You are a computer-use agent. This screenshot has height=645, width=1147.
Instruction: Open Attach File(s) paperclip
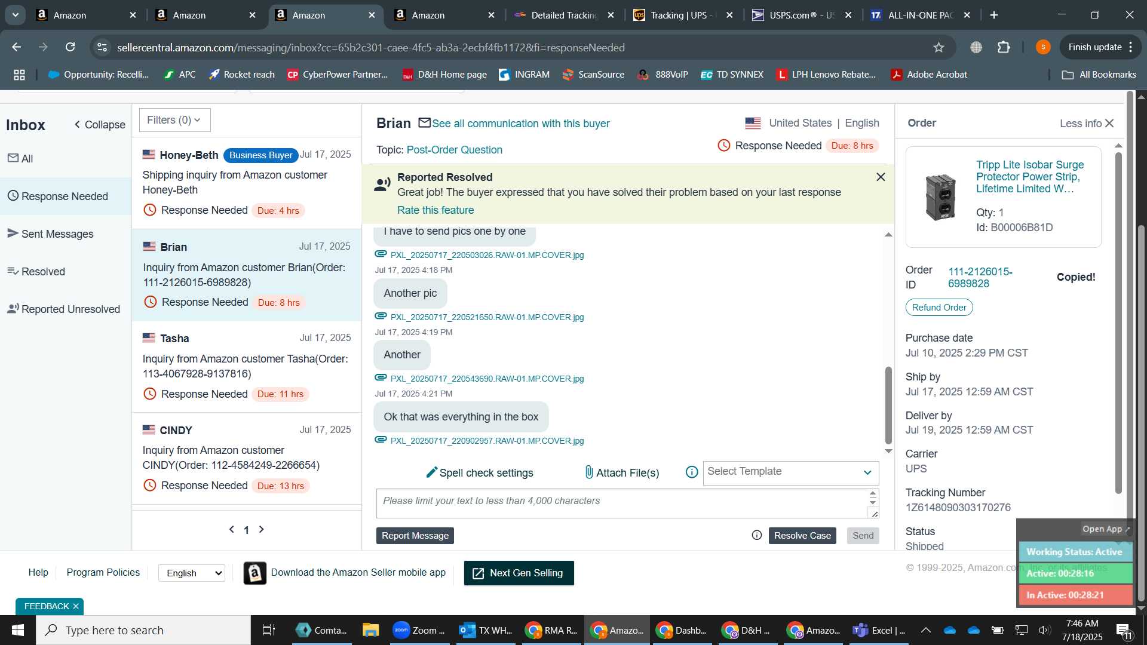point(622,472)
